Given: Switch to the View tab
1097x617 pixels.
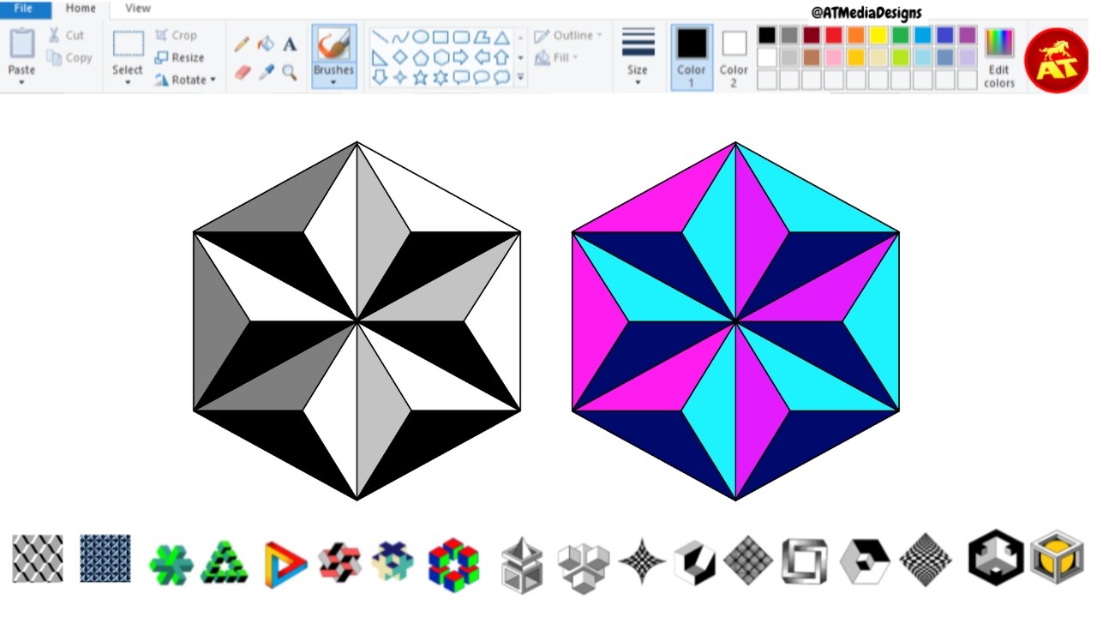Looking at the screenshot, I should click(138, 9).
